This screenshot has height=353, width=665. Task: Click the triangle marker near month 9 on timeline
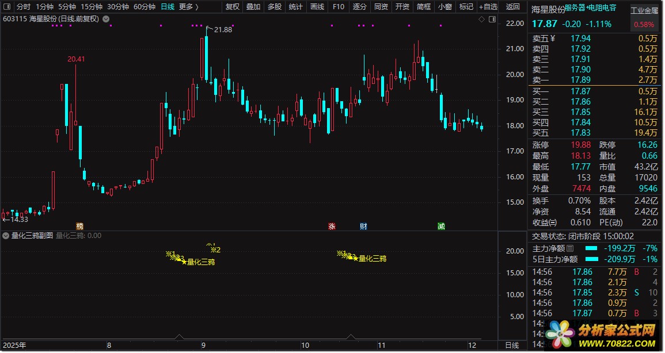179,337
